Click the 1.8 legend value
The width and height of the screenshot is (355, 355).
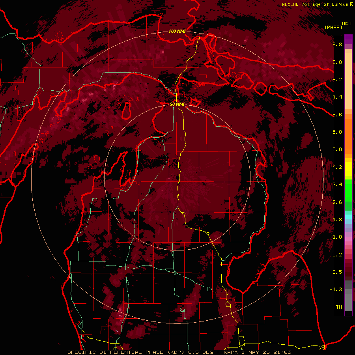click(x=337, y=220)
